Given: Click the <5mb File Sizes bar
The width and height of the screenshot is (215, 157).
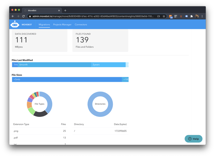Looking at the screenshot, I should (66, 79).
